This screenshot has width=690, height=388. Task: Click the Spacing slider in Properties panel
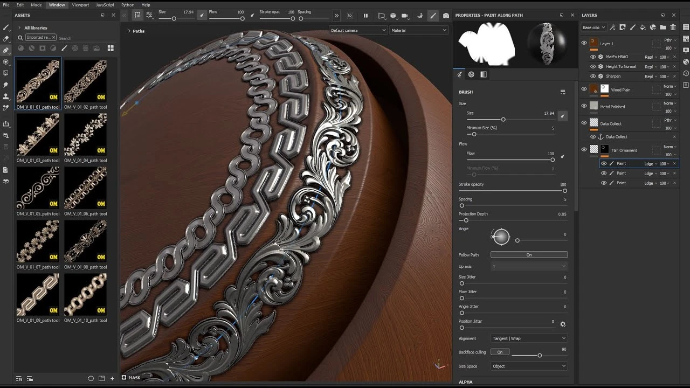tap(513, 205)
